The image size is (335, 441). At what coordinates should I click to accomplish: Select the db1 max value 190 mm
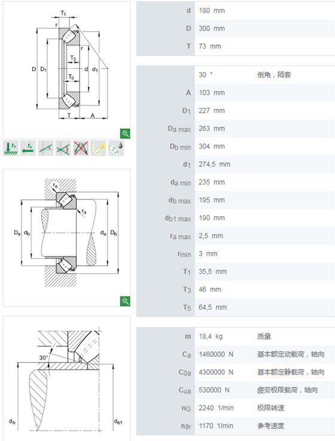tap(212, 218)
